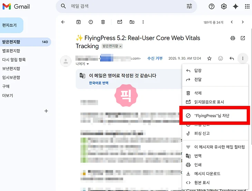The width and height of the screenshot is (252, 191).
Task: Click the translation banner language icon
Action: (83, 76)
